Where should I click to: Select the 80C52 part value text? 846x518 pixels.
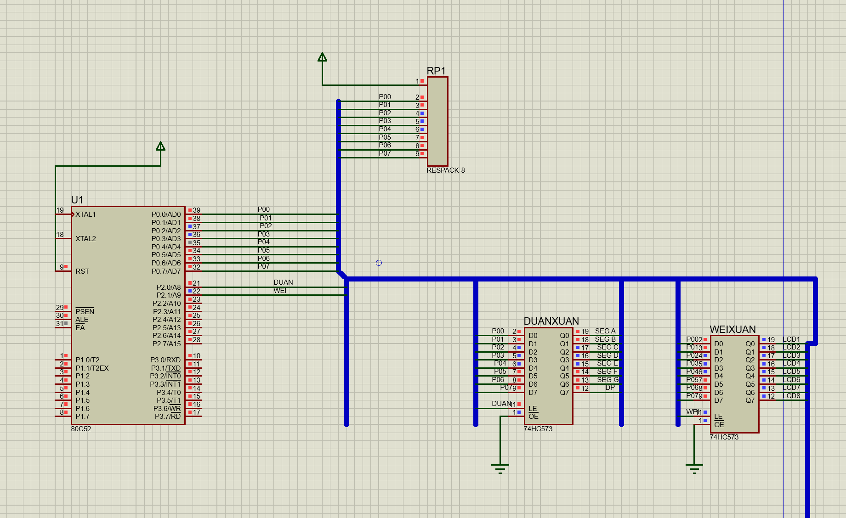tap(81, 429)
